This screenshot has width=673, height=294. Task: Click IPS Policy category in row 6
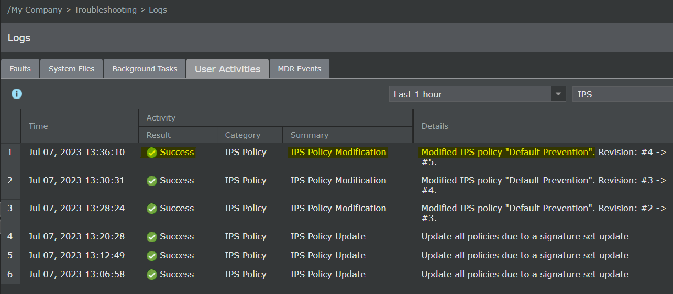coord(246,274)
